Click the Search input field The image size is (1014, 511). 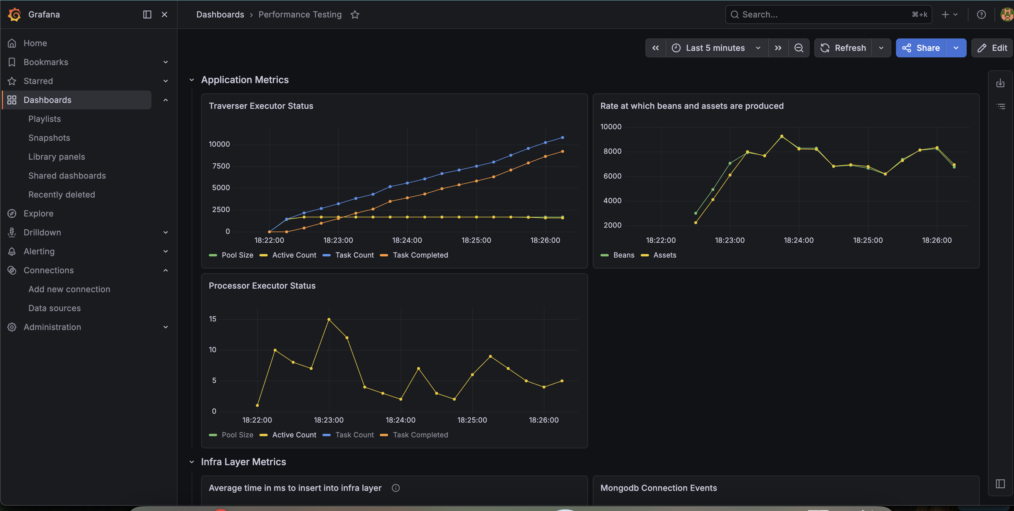828,14
